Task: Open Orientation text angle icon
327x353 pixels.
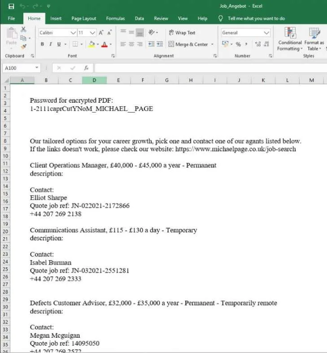Action: tap(151, 32)
